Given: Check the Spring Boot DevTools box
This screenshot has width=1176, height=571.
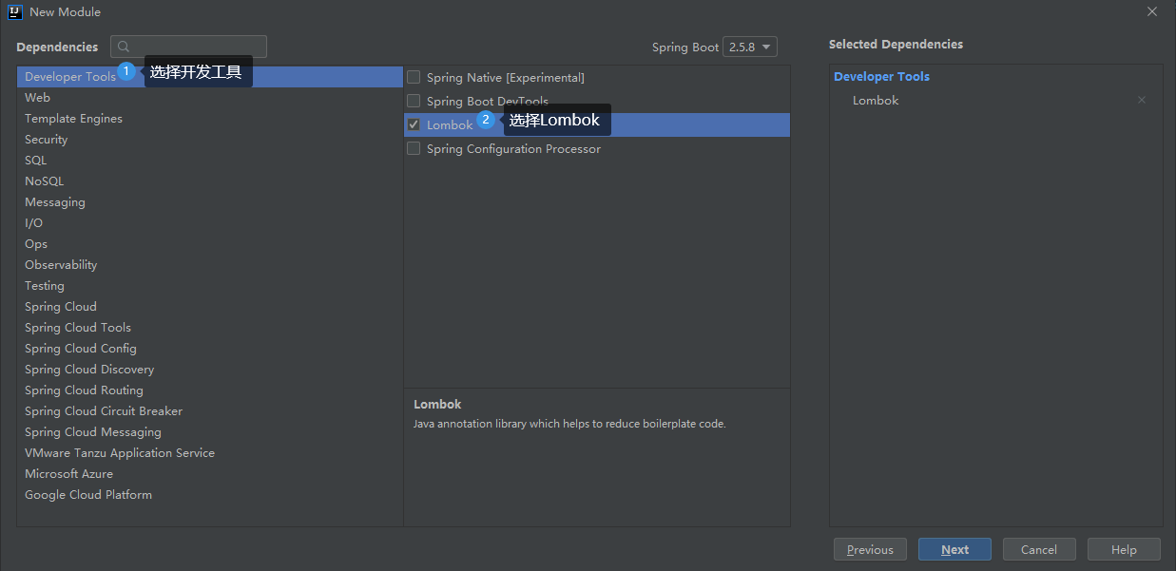Looking at the screenshot, I should (414, 101).
